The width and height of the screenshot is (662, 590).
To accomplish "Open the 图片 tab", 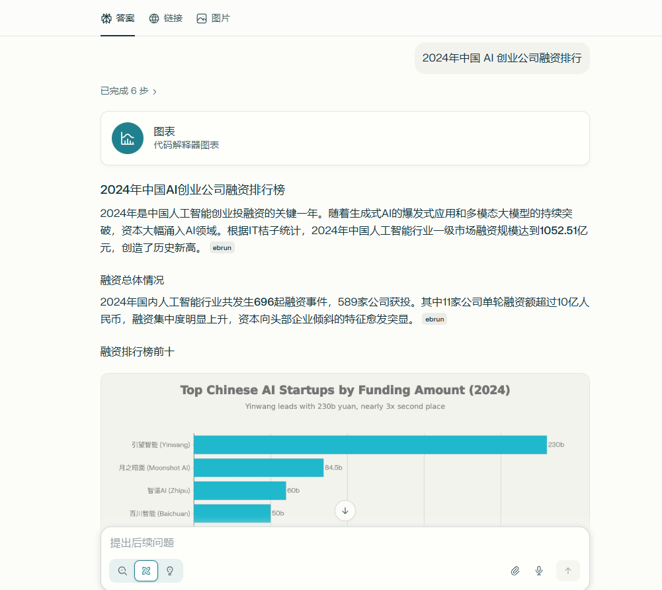I will coord(214,18).
